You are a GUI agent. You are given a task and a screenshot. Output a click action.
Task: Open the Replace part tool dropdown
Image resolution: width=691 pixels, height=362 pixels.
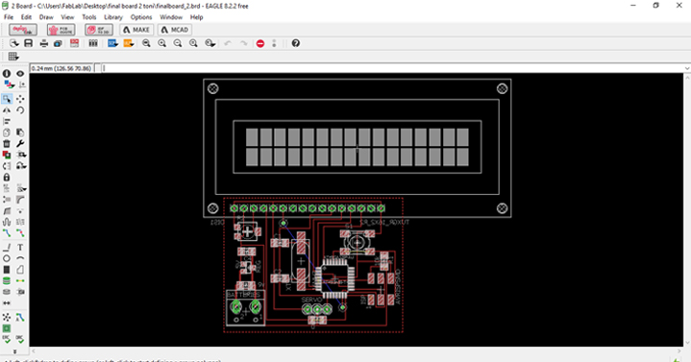point(21,155)
